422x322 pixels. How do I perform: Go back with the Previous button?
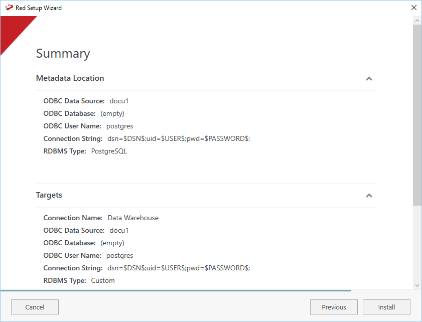[334, 307]
